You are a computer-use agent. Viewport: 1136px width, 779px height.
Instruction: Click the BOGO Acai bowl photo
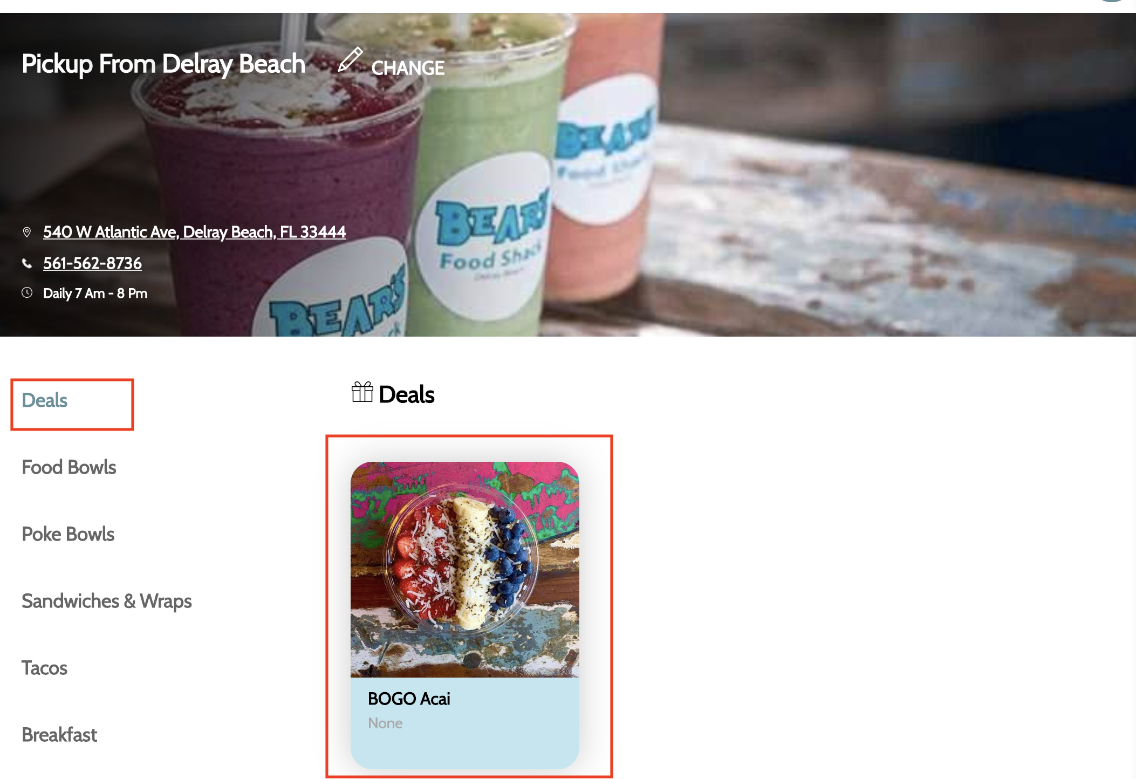[465, 570]
